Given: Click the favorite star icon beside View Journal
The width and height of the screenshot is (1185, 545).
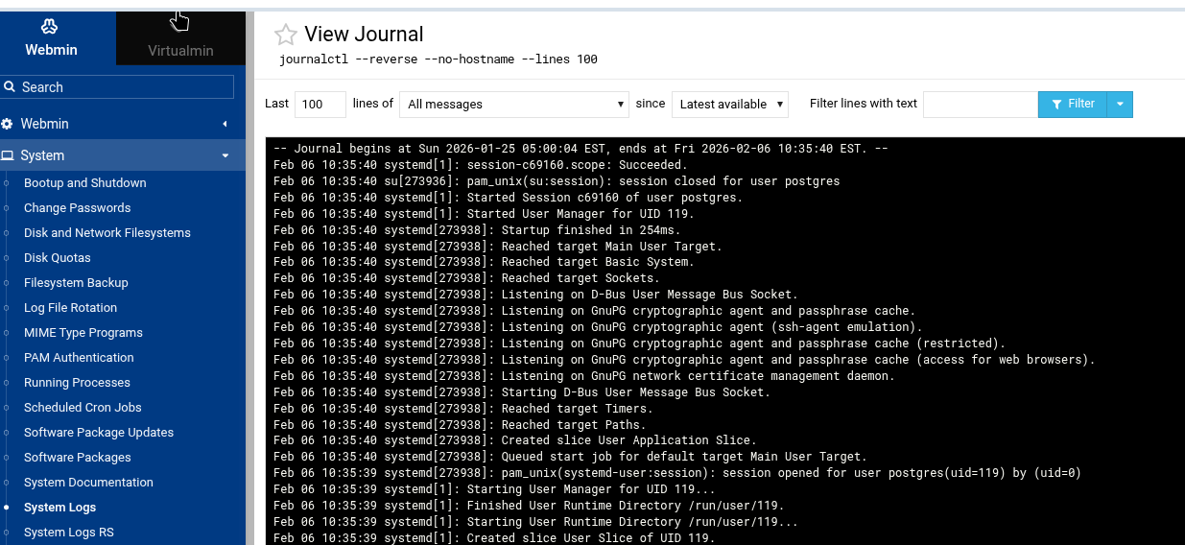Looking at the screenshot, I should [x=285, y=36].
